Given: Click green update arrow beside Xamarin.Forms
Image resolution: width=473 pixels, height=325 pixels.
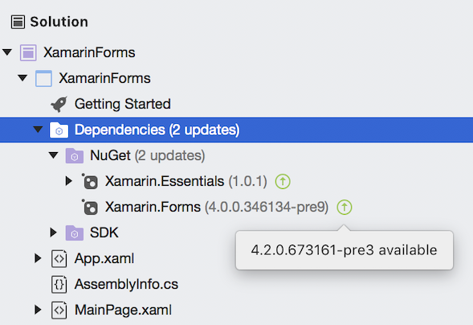Looking at the screenshot, I should click(345, 208).
